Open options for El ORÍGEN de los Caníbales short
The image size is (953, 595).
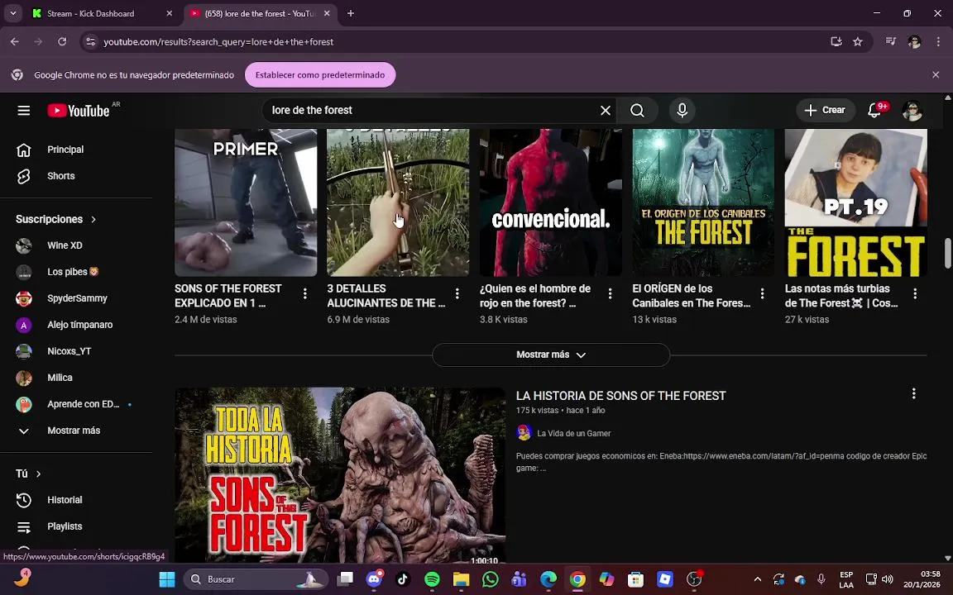coord(762,294)
